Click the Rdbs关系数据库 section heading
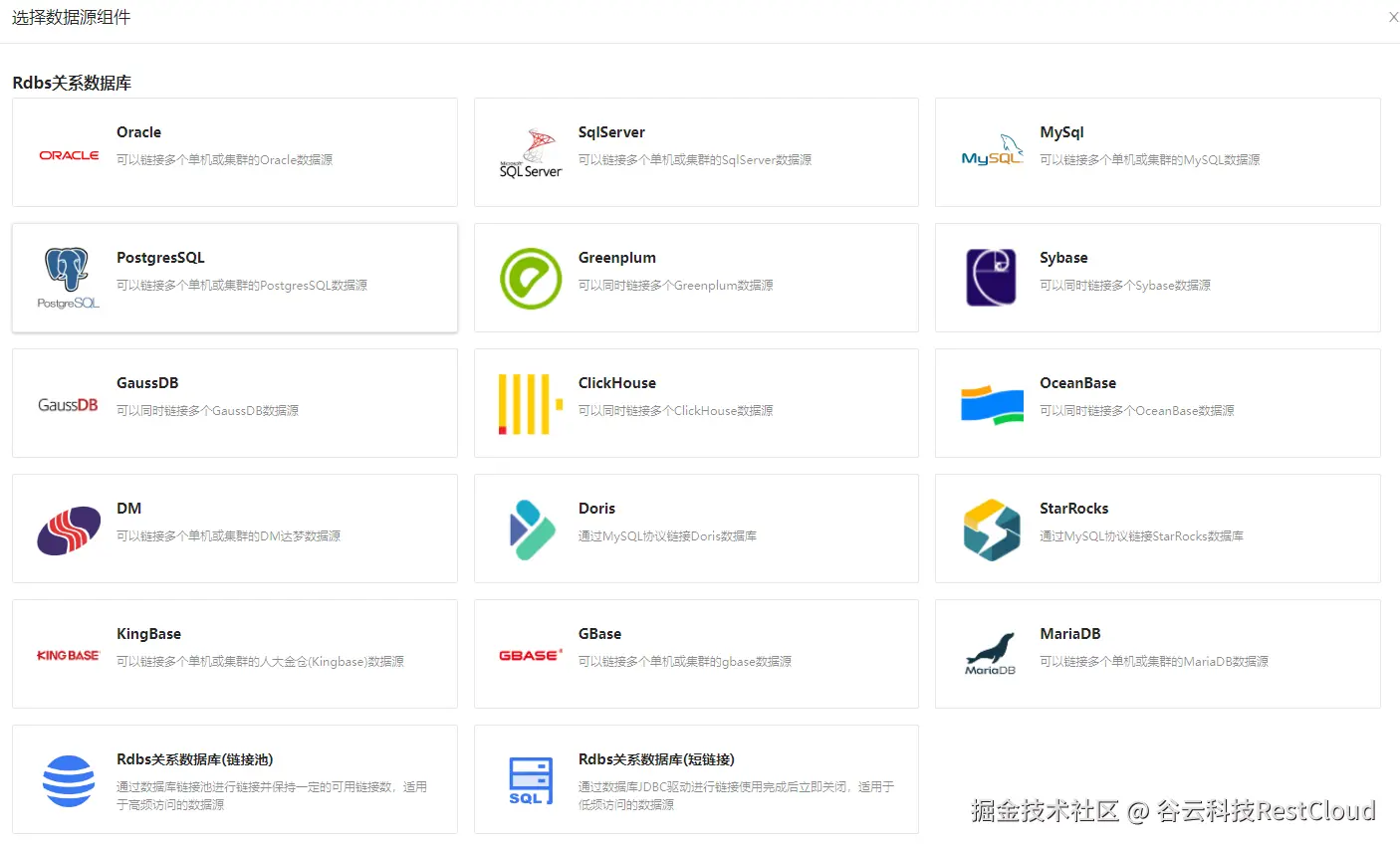The width and height of the screenshot is (1400, 848). 72,83
